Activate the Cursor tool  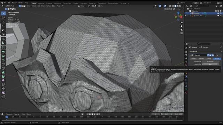3,18
